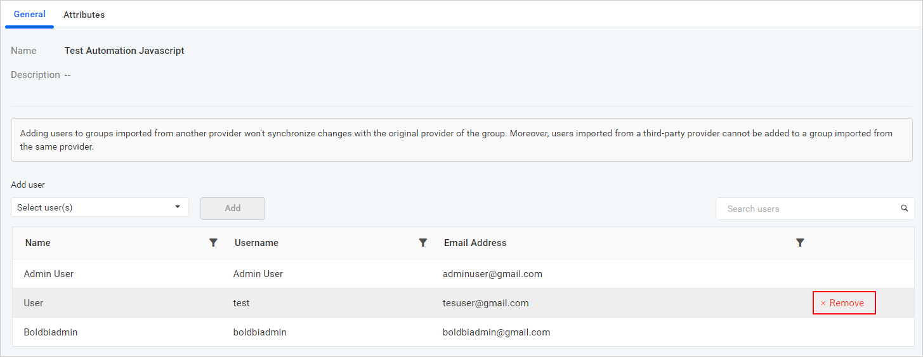Viewport: 923px width, 357px height.
Task: Filter the Email Address column
Action: coord(801,243)
